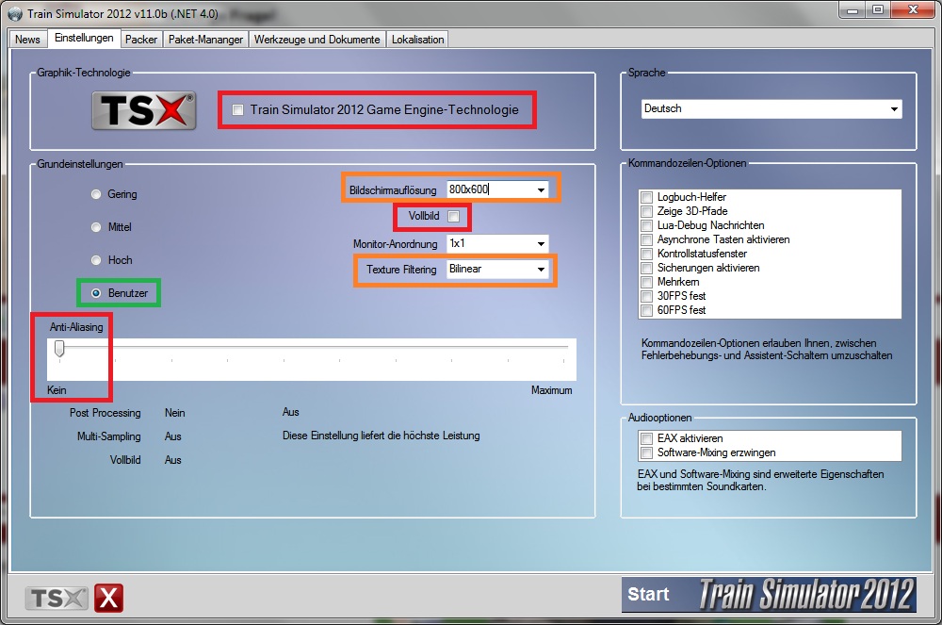Click the Anti-Aliasing slider thumb
The width and height of the screenshot is (942, 625).
[58, 349]
